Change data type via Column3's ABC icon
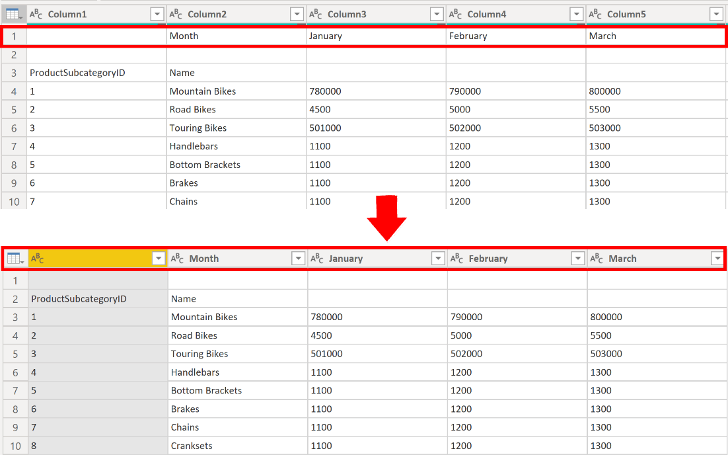 click(316, 14)
